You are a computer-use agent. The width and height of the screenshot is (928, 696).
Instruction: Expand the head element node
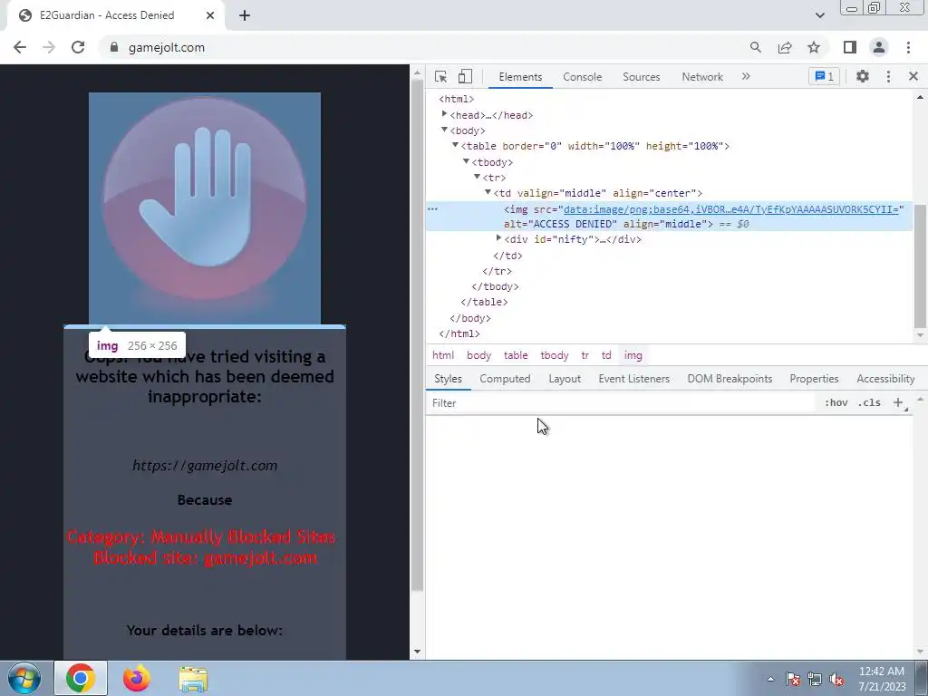click(x=444, y=114)
